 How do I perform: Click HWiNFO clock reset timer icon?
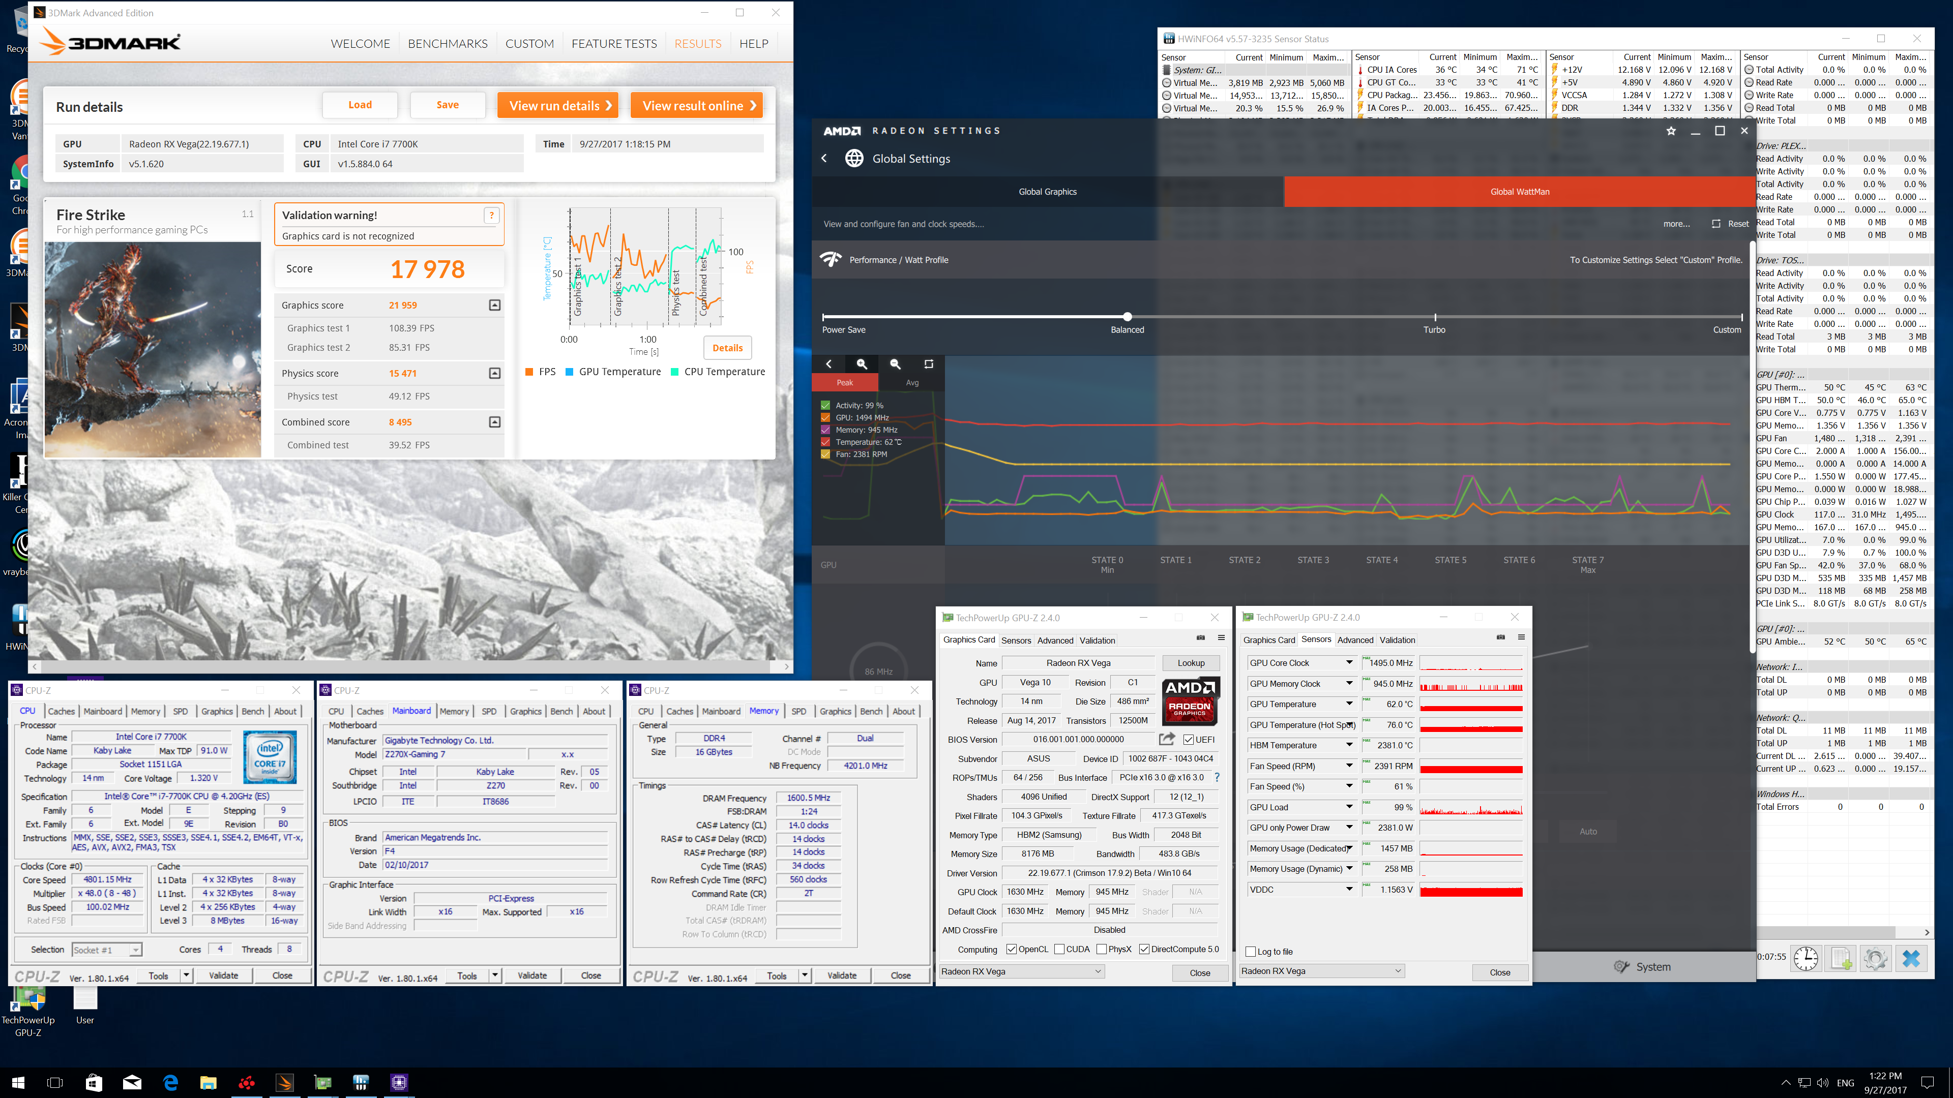1806,959
